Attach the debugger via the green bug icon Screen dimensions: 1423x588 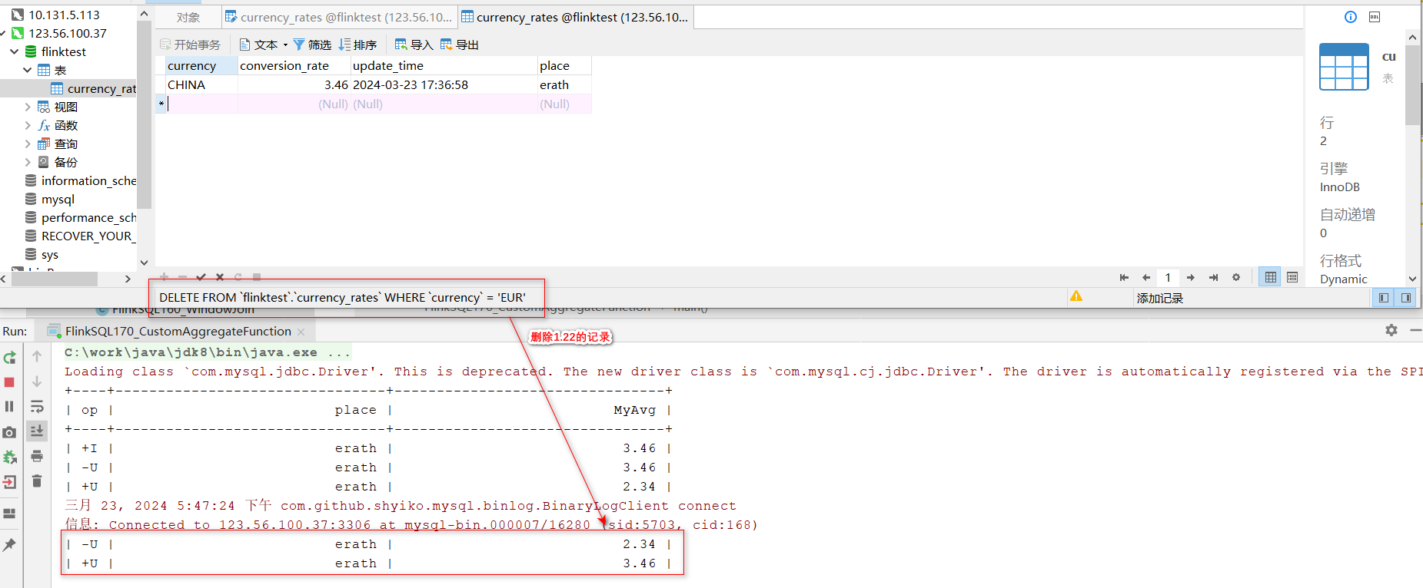click(x=9, y=458)
